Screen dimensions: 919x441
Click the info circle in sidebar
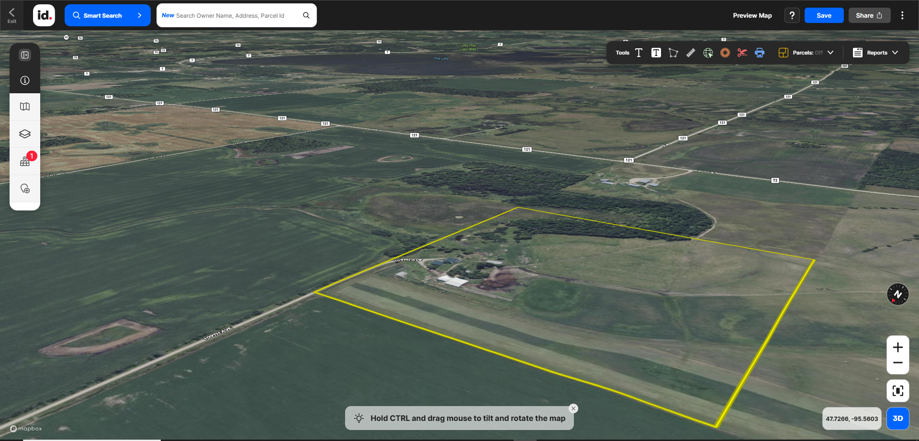pyautogui.click(x=25, y=80)
